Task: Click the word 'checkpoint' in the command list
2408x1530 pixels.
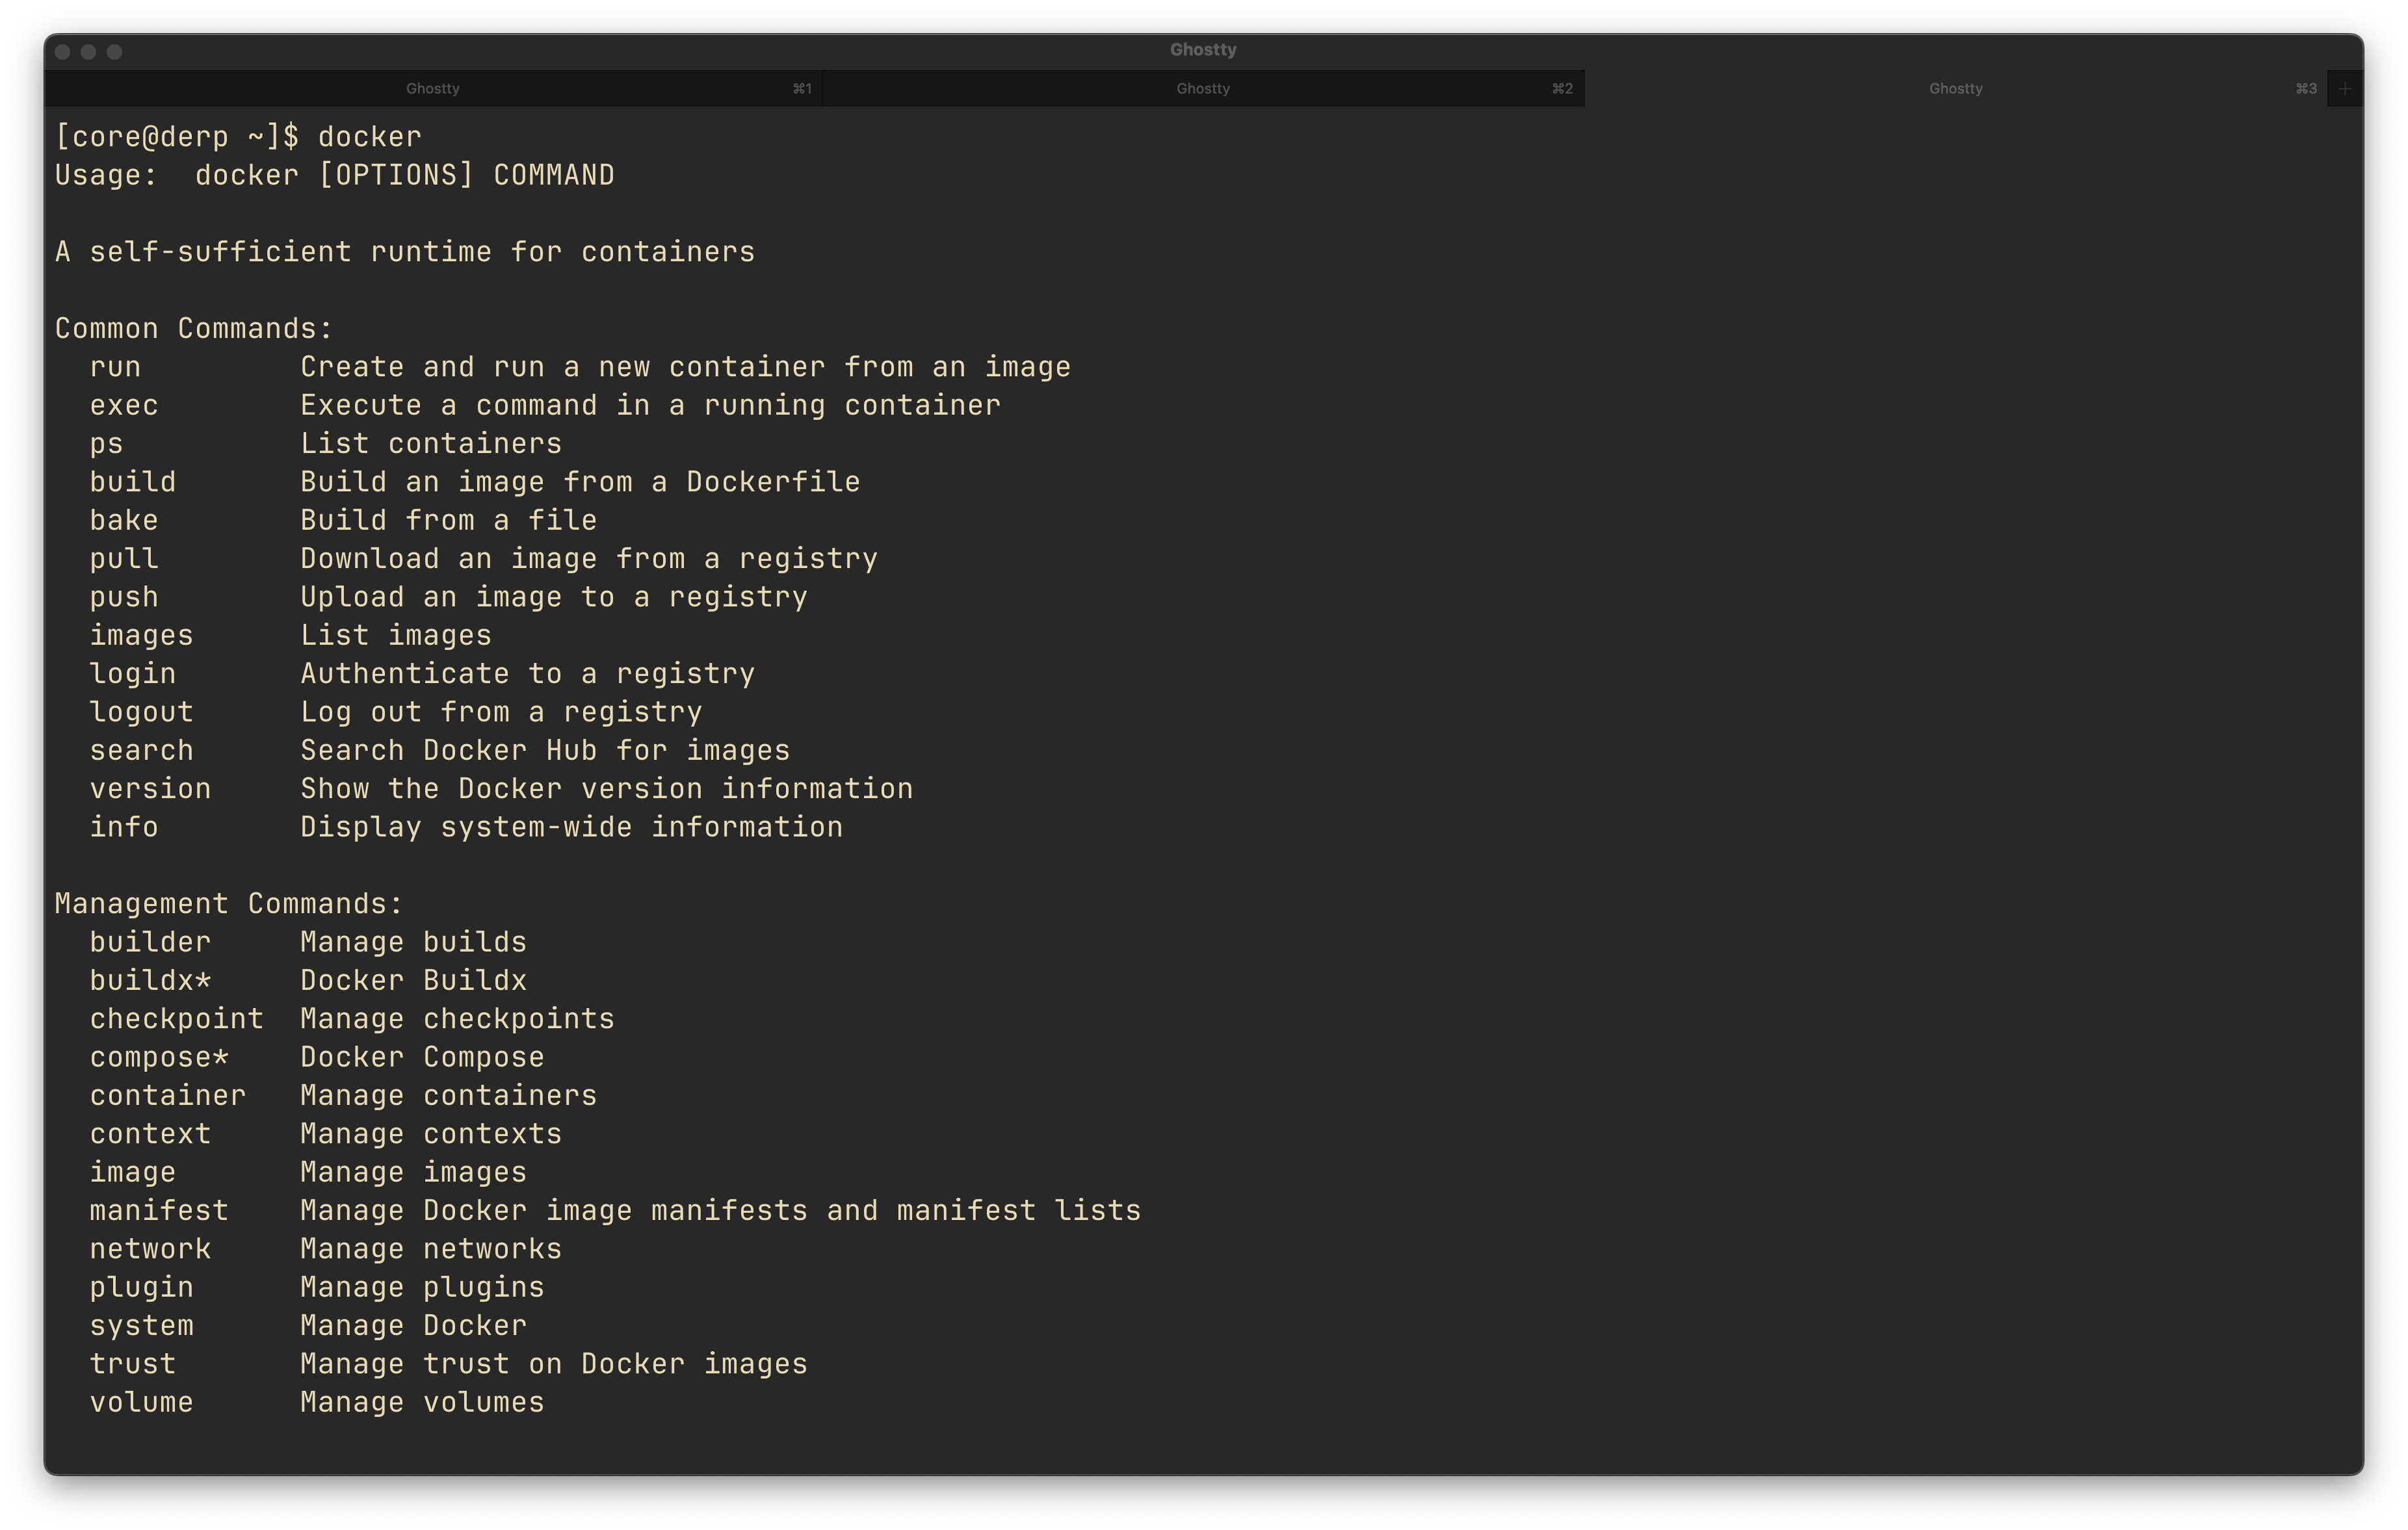Action: coord(176,1019)
